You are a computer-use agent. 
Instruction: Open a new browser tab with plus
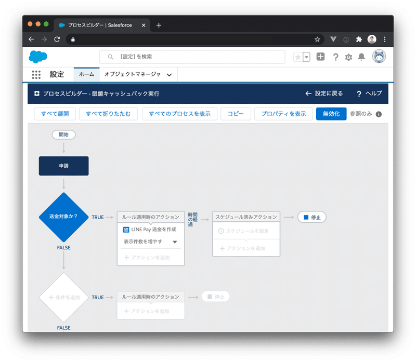(159, 25)
